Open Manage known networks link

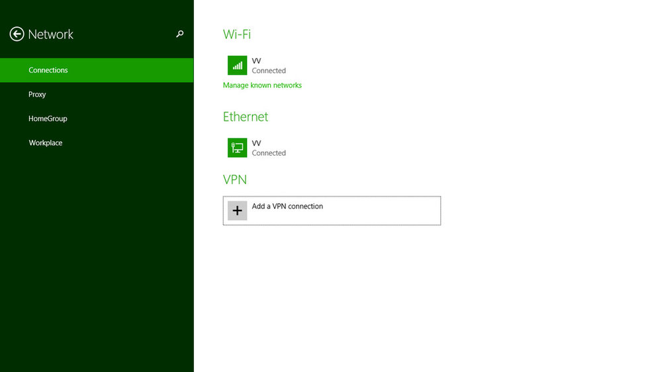262,85
